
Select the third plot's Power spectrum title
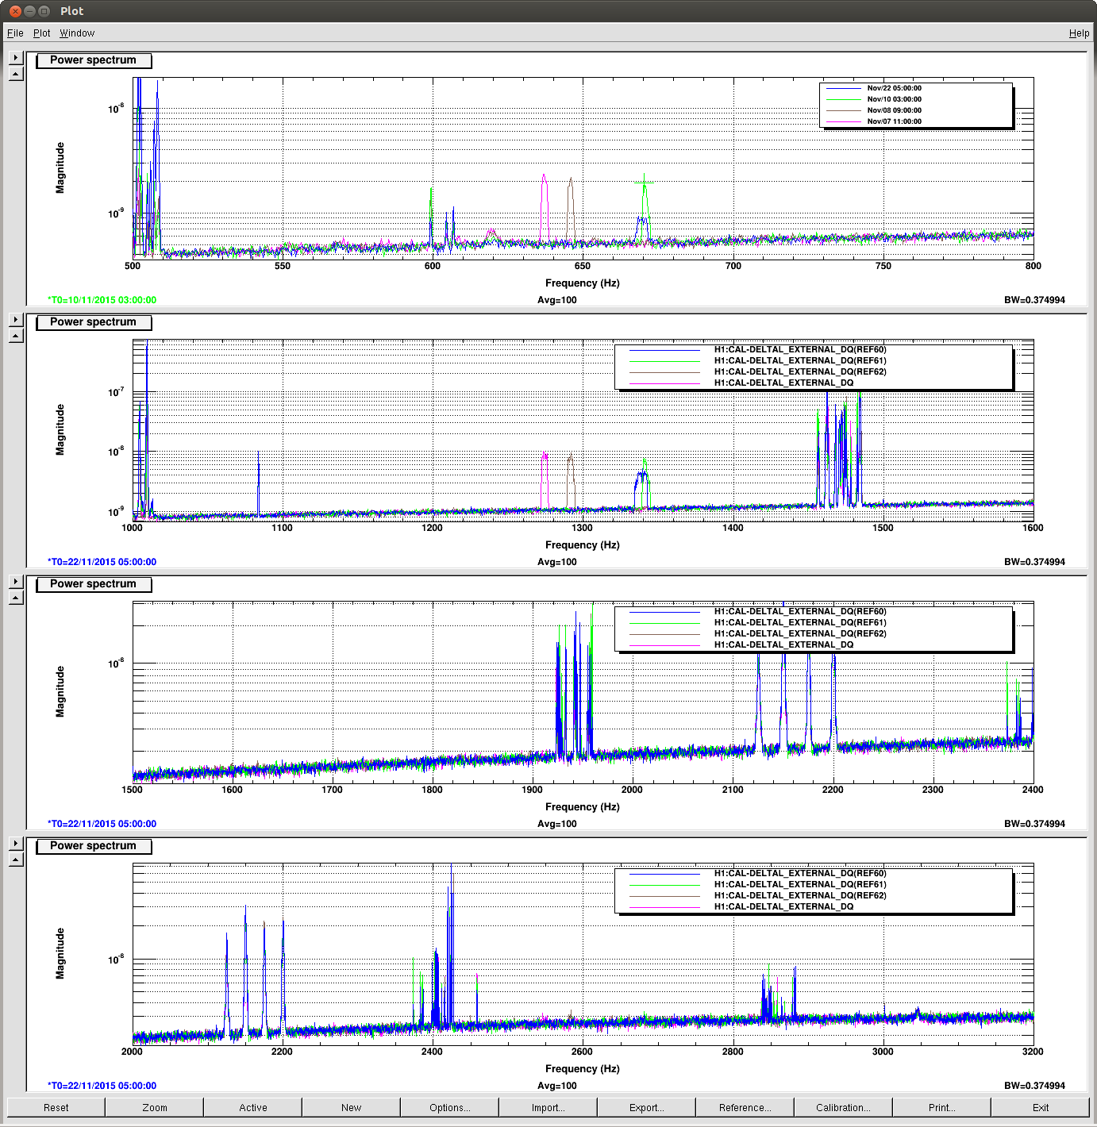pos(93,584)
